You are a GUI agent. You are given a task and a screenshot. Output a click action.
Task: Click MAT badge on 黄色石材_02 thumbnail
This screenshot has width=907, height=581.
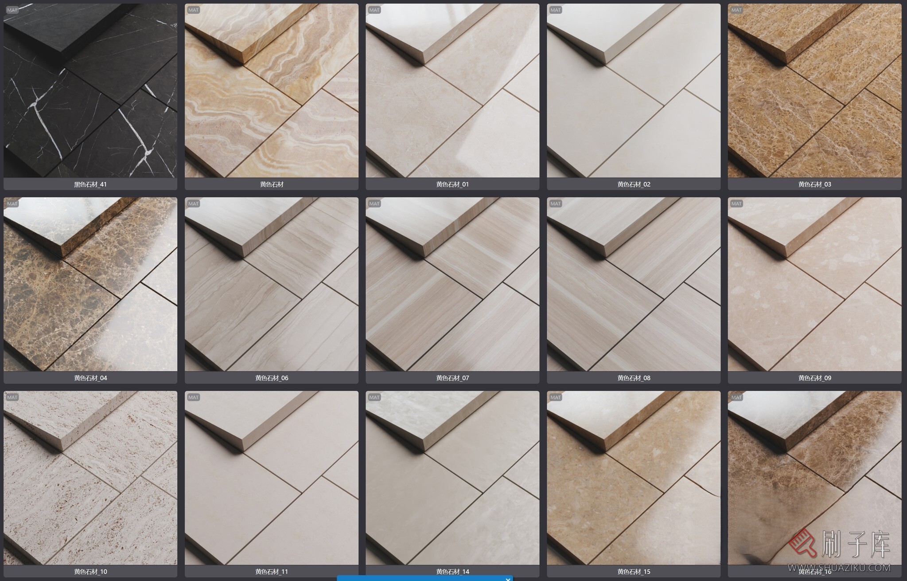pyautogui.click(x=555, y=10)
